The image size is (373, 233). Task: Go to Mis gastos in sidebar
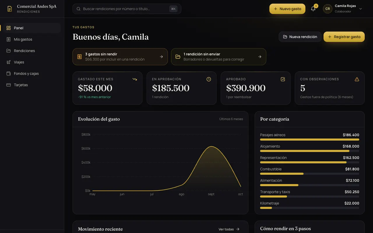pos(30,39)
